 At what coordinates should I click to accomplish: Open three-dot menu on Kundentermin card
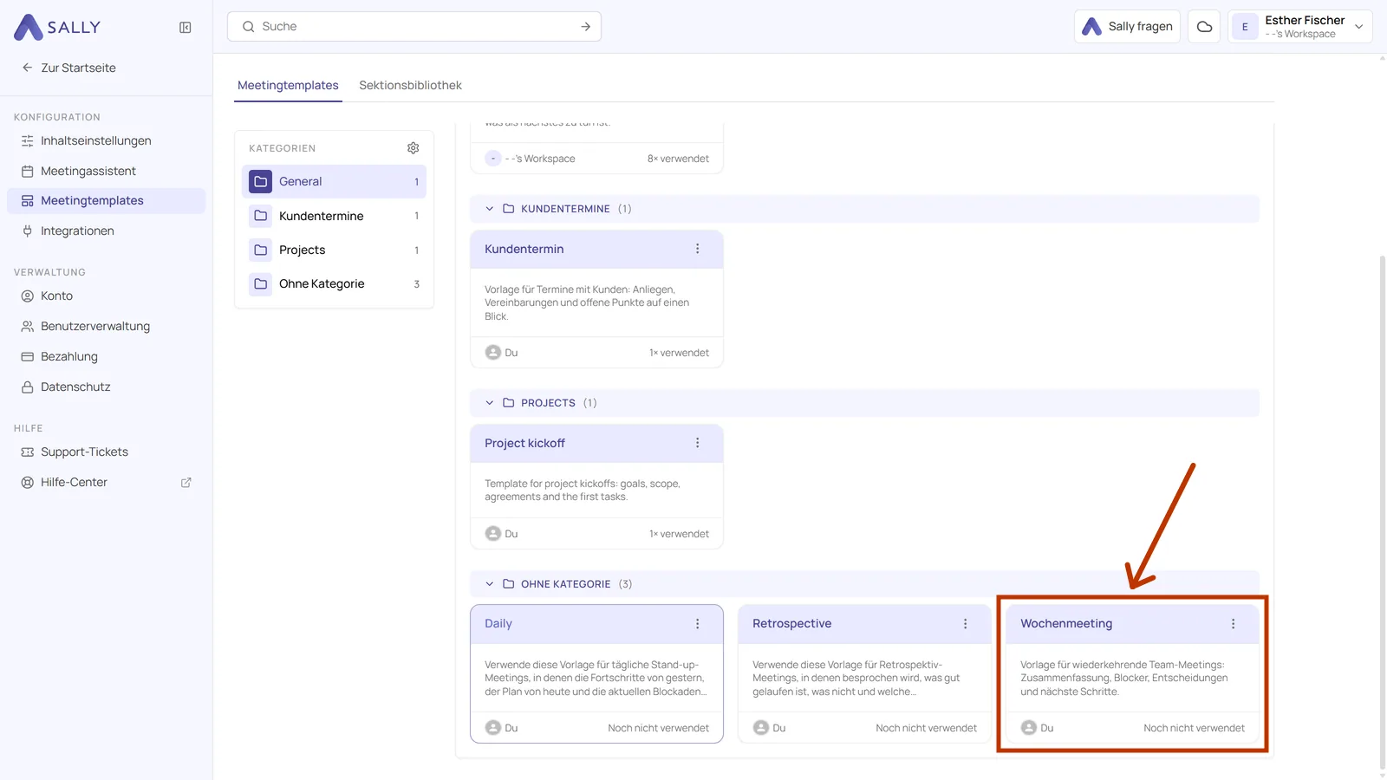[697, 249]
